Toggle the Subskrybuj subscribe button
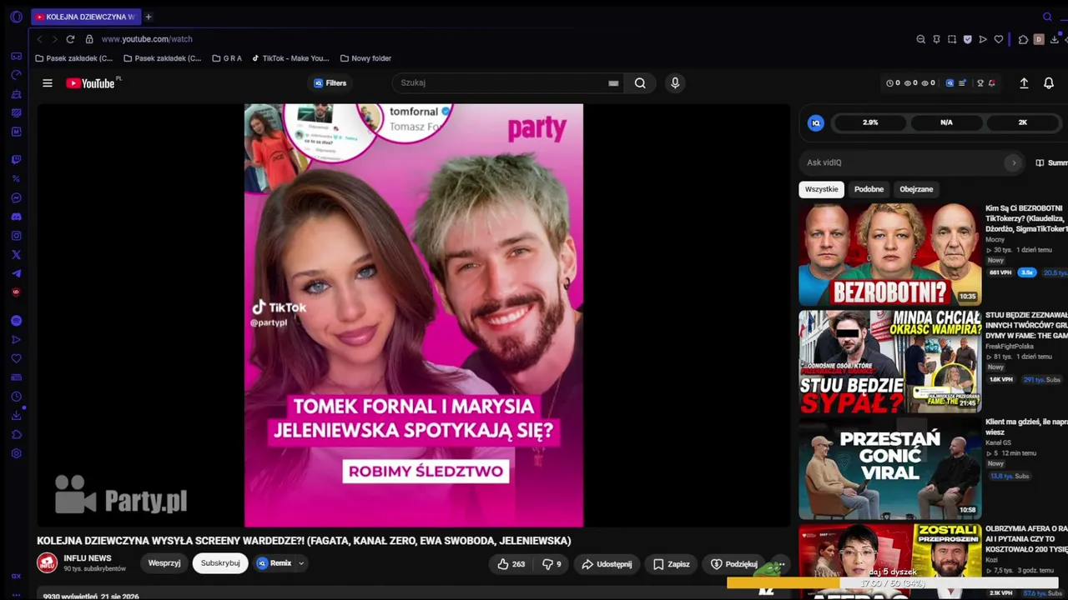1068x600 pixels. click(220, 563)
